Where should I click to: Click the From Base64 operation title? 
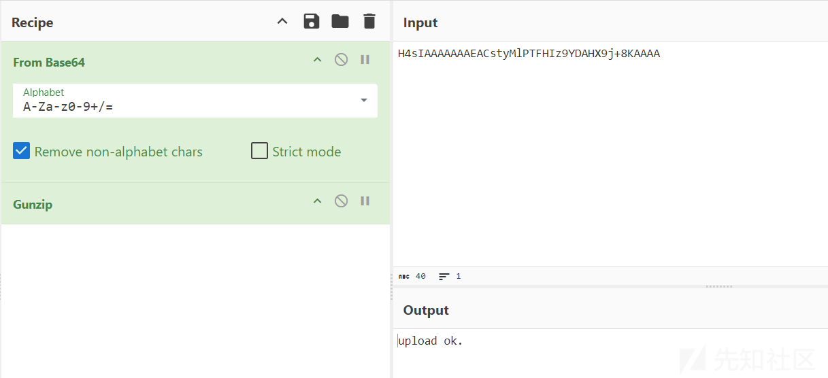pyautogui.click(x=49, y=62)
